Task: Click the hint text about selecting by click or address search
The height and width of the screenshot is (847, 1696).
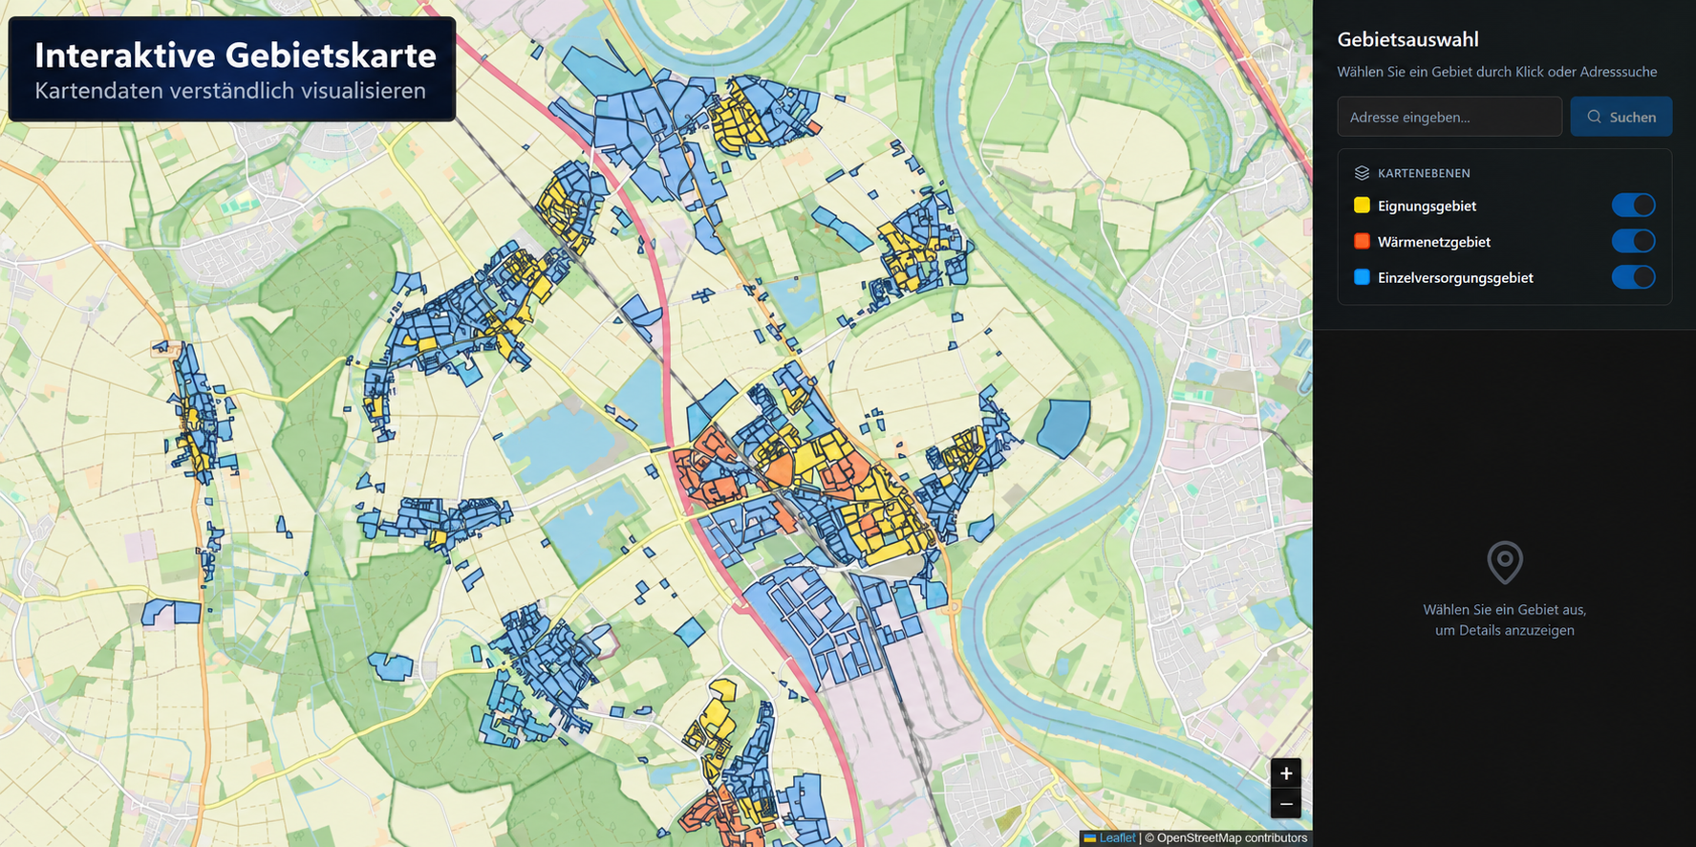Action: [1497, 72]
